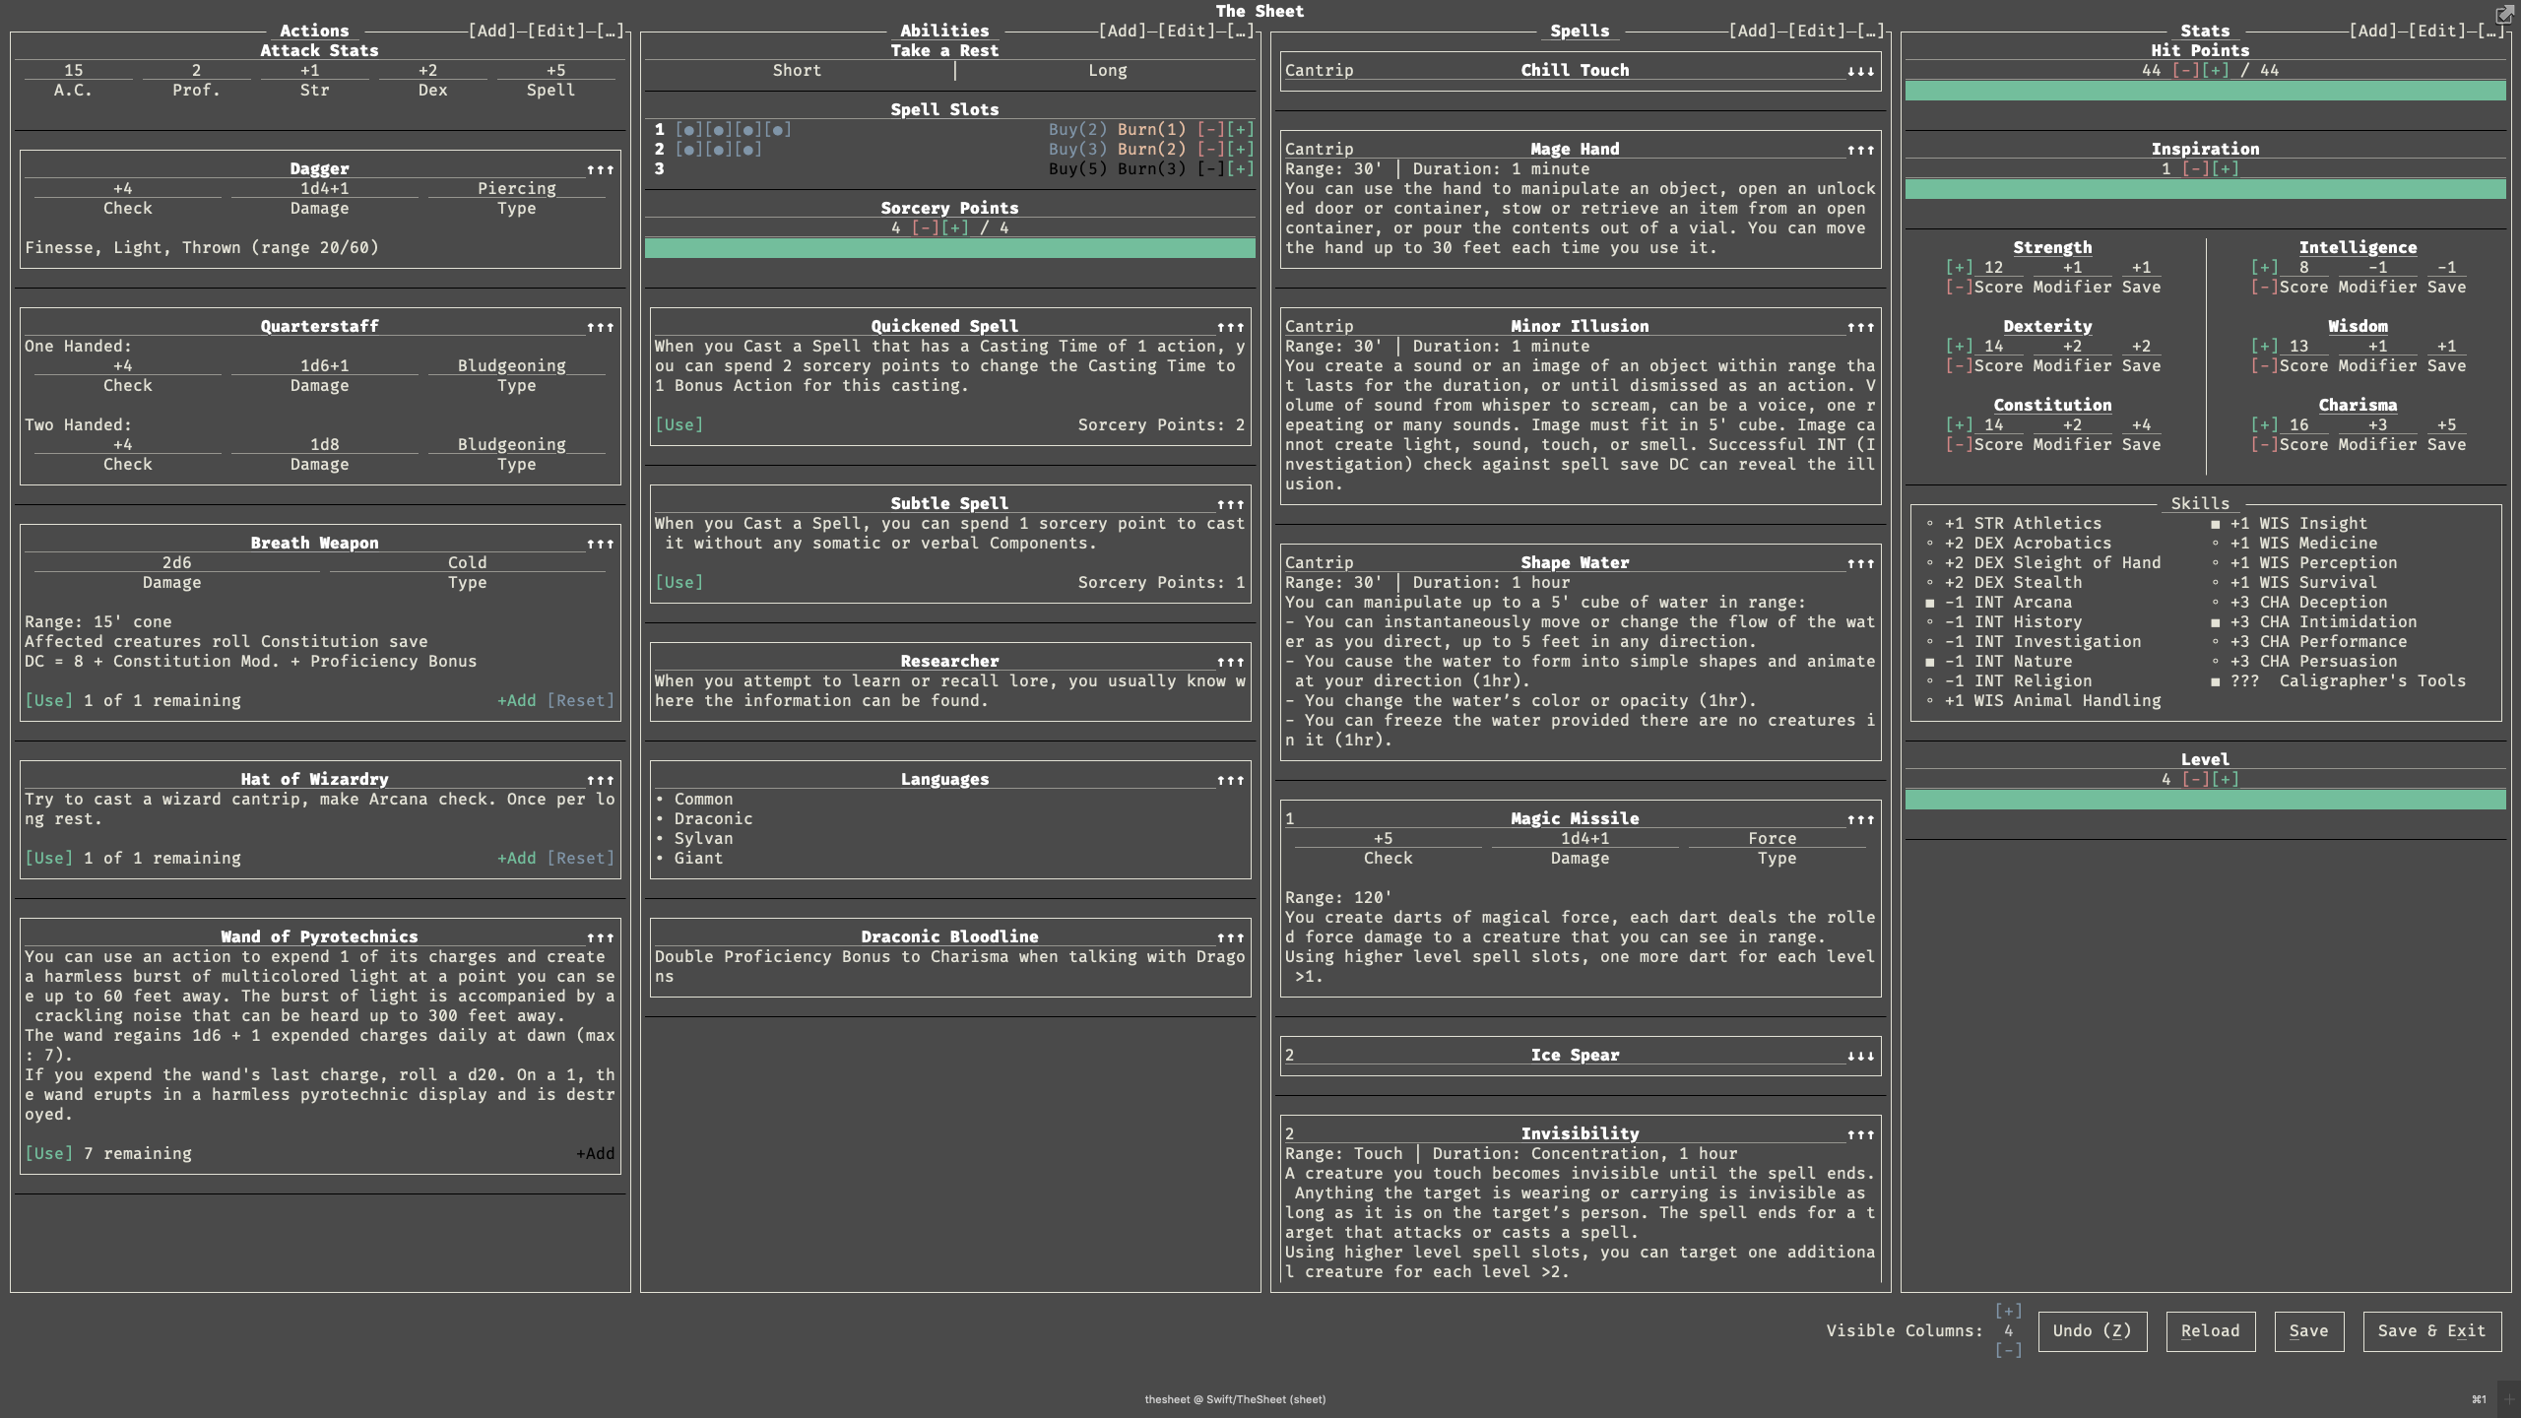Click the external window icon at top right
2521x1418 pixels.
pyautogui.click(x=2504, y=14)
